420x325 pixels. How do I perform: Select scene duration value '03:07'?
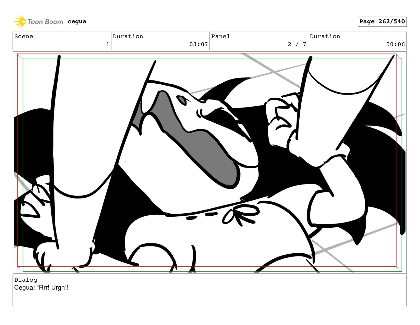pyautogui.click(x=199, y=44)
